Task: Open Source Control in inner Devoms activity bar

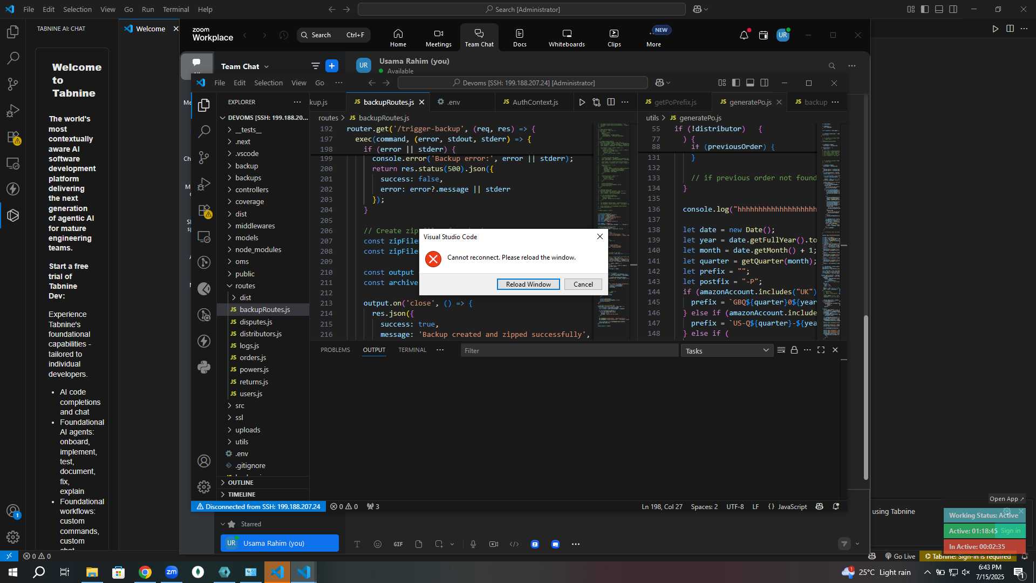Action: tap(204, 157)
